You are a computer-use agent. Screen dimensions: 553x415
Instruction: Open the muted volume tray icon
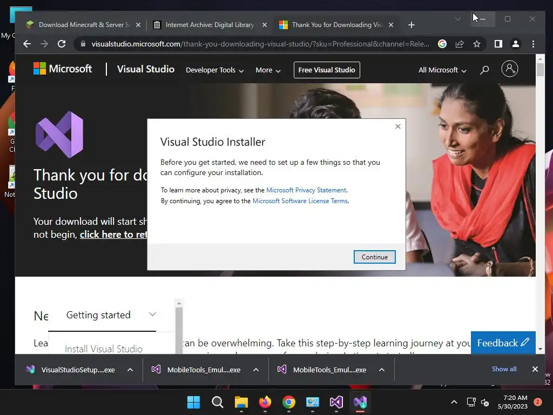[485, 402]
